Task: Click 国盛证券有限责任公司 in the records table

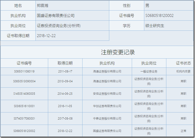Action: tap(107, 131)
